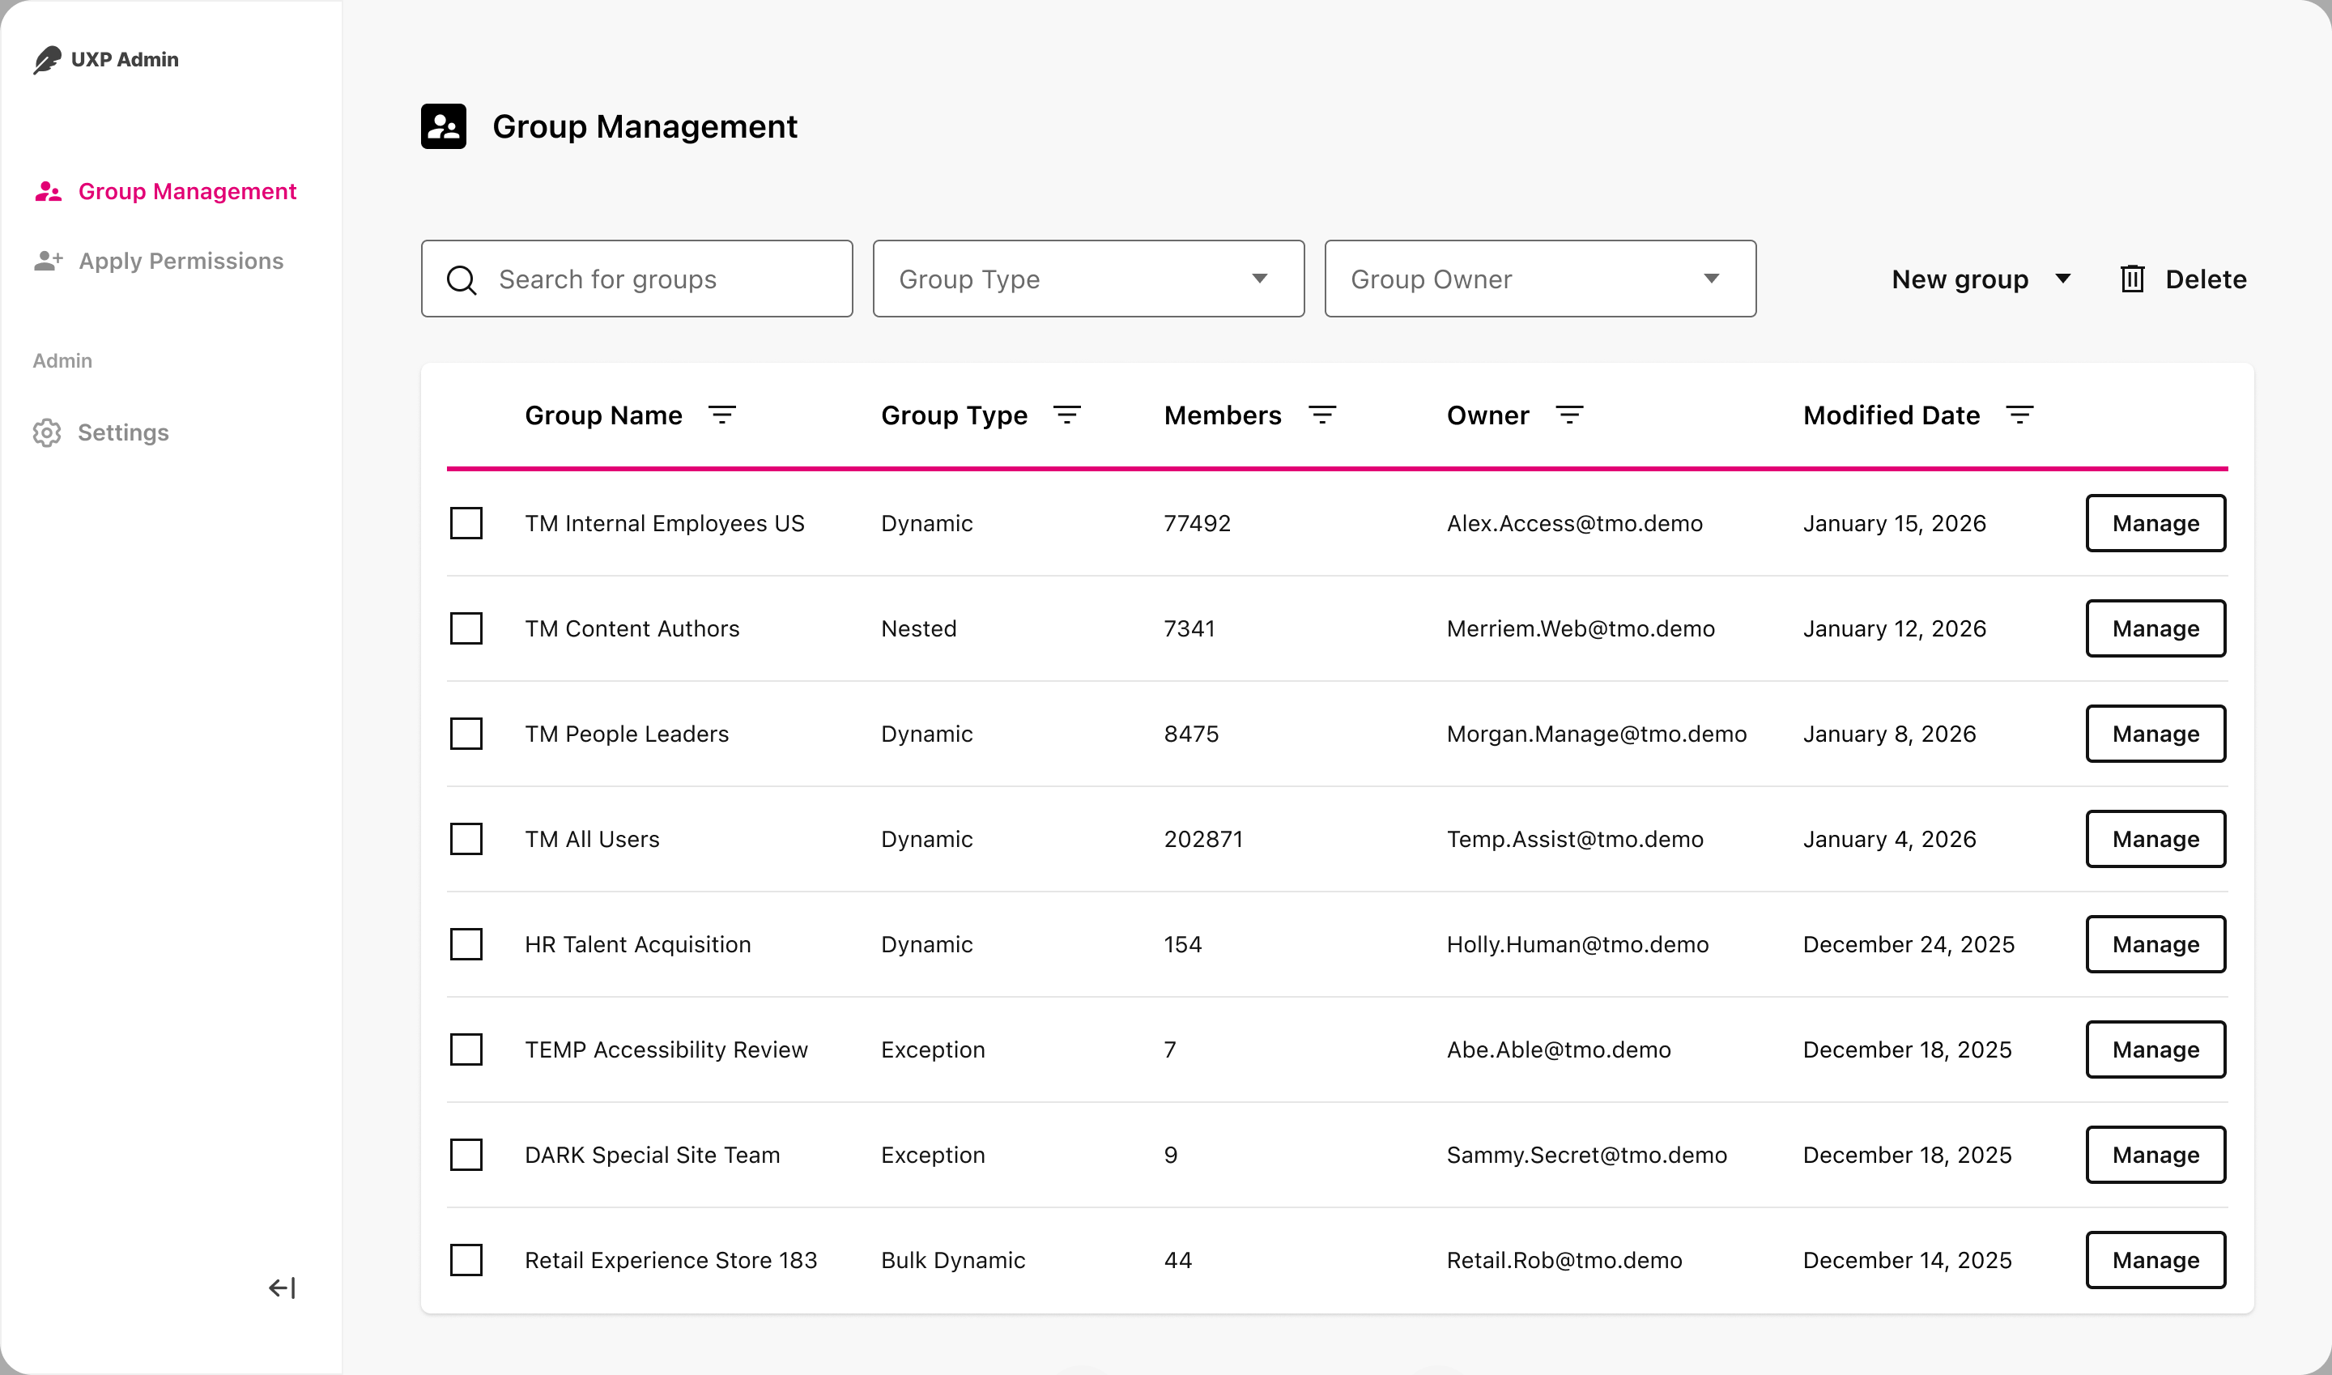Click the Modified Date column header
Screen dimensions: 2332x1375
pyautogui.click(x=1891, y=415)
